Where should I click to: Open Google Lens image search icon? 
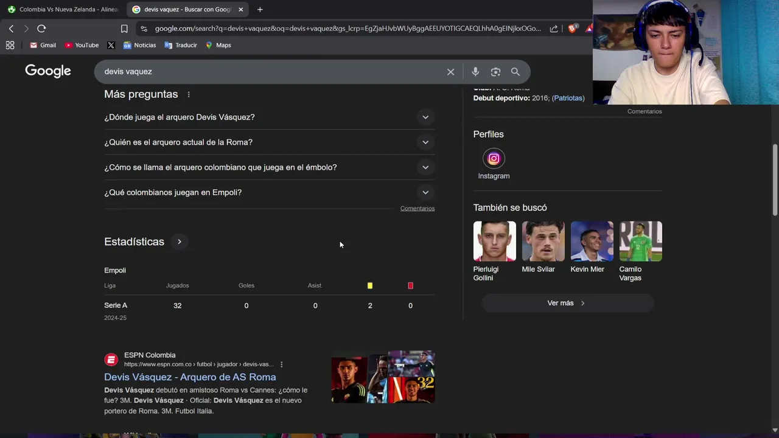click(495, 72)
